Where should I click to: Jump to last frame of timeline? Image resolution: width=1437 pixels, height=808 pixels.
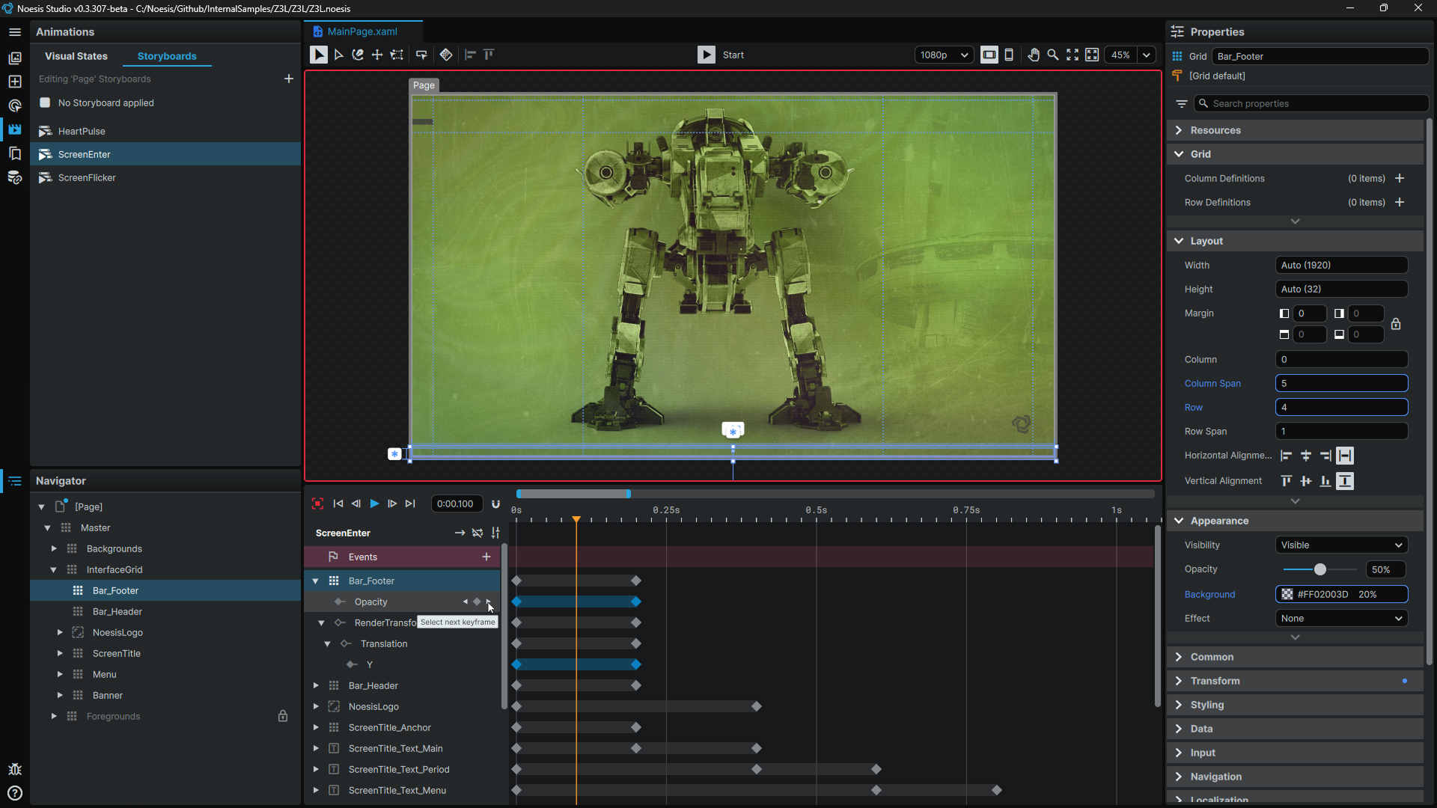coord(410,504)
